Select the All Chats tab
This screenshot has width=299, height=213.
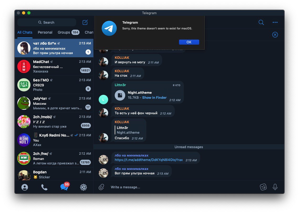coord(25,33)
